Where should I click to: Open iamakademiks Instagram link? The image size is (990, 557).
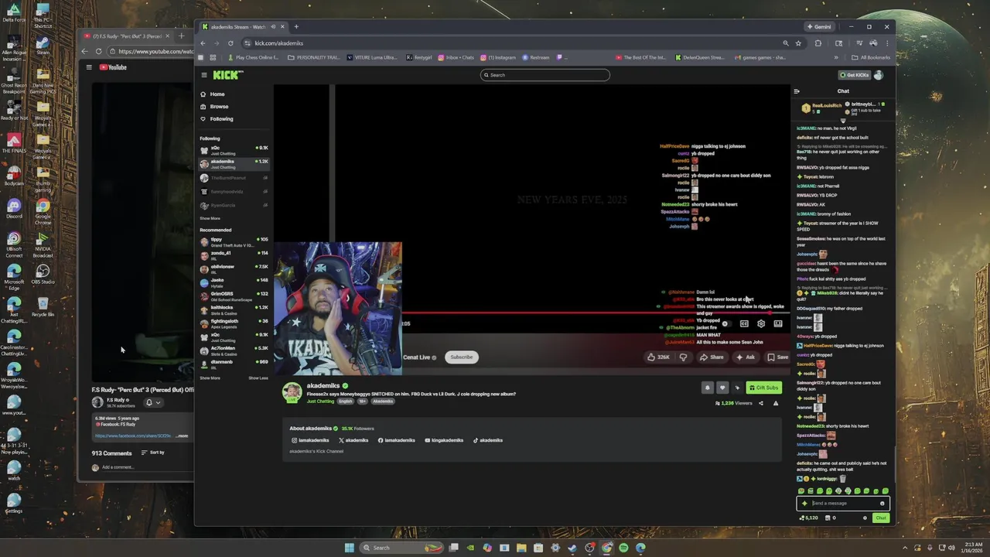(x=309, y=440)
